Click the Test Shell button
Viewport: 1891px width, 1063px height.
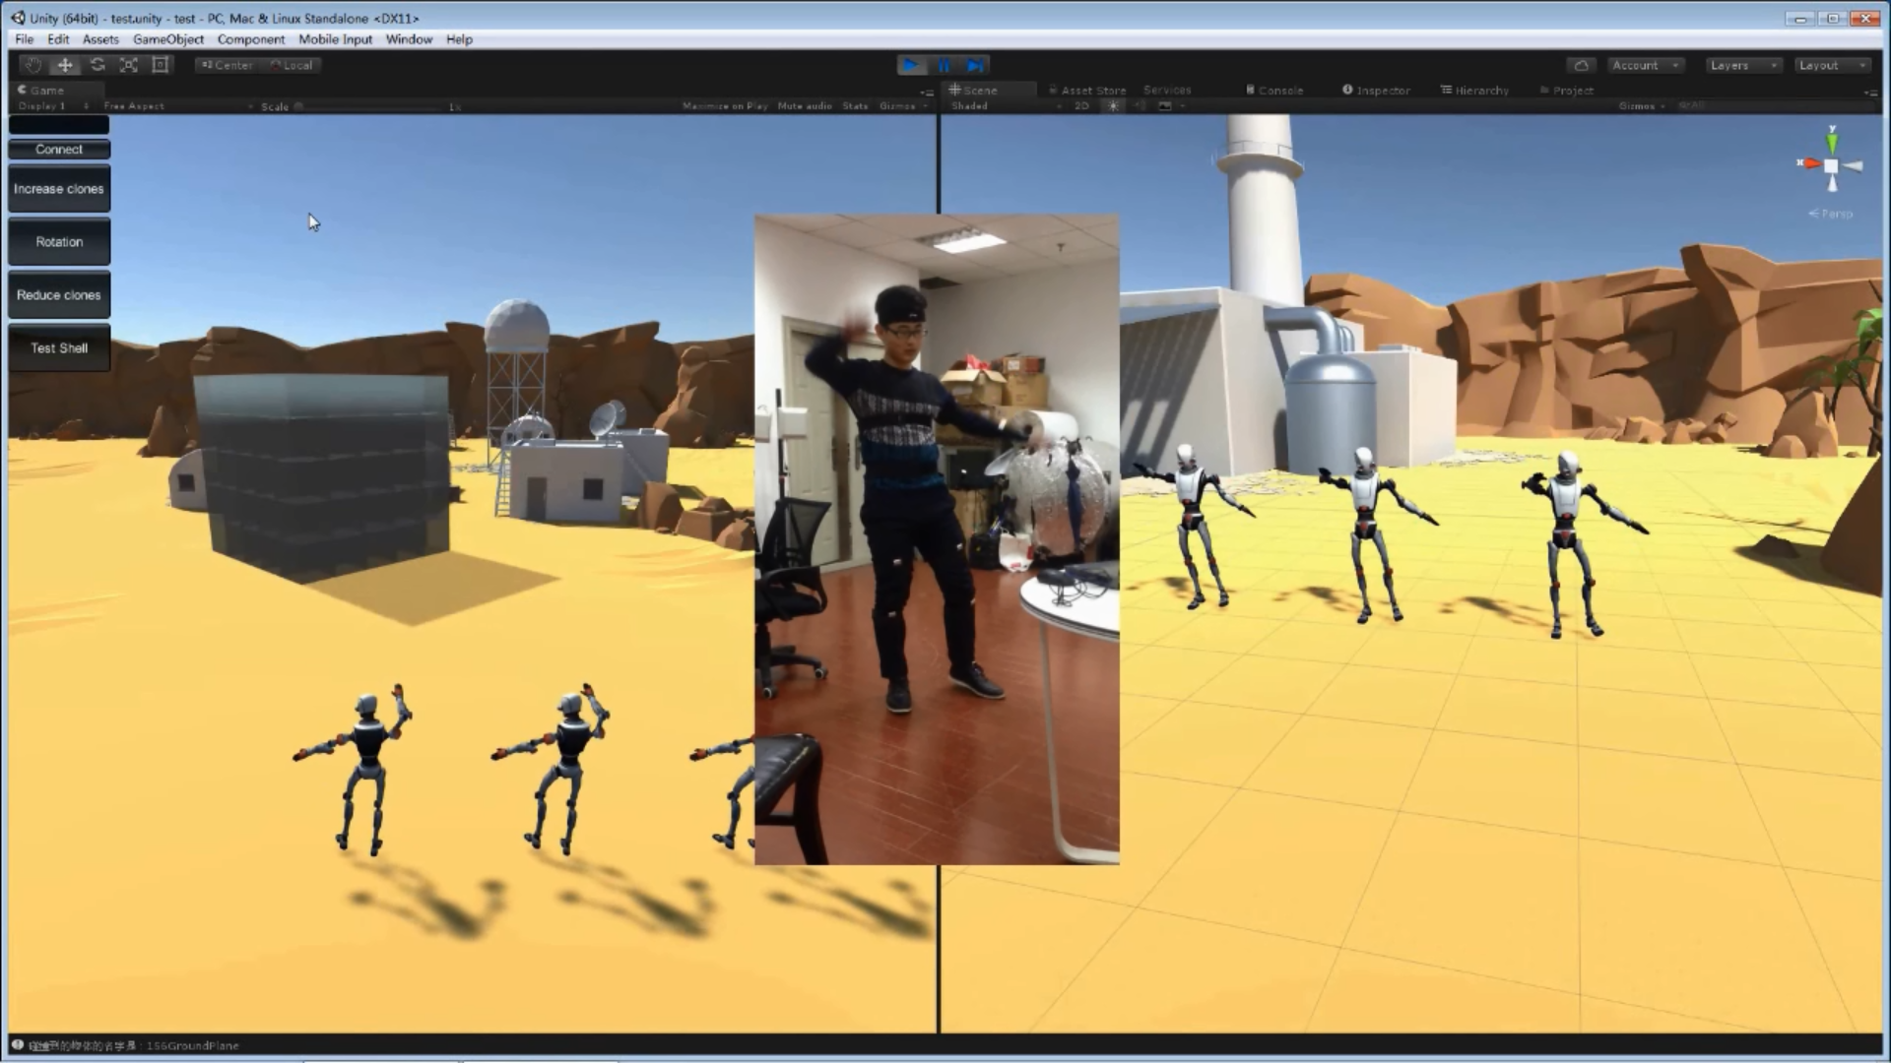point(59,348)
